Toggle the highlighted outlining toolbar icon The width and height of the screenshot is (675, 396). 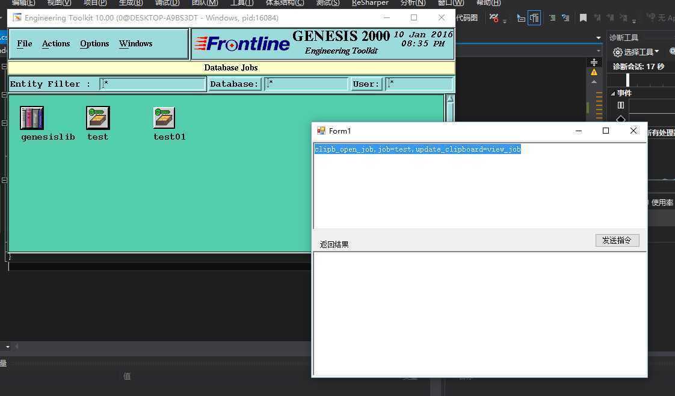coord(534,18)
